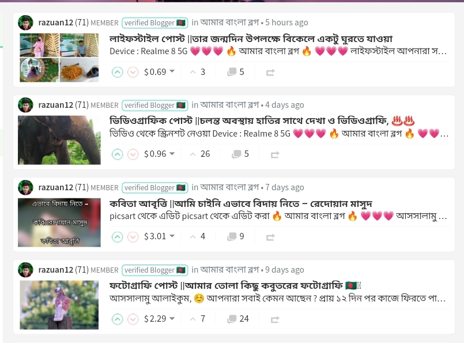This screenshot has height=343, width=464.
Task: Downvote the $3.01 poetry post
Action: pos(133,236)
